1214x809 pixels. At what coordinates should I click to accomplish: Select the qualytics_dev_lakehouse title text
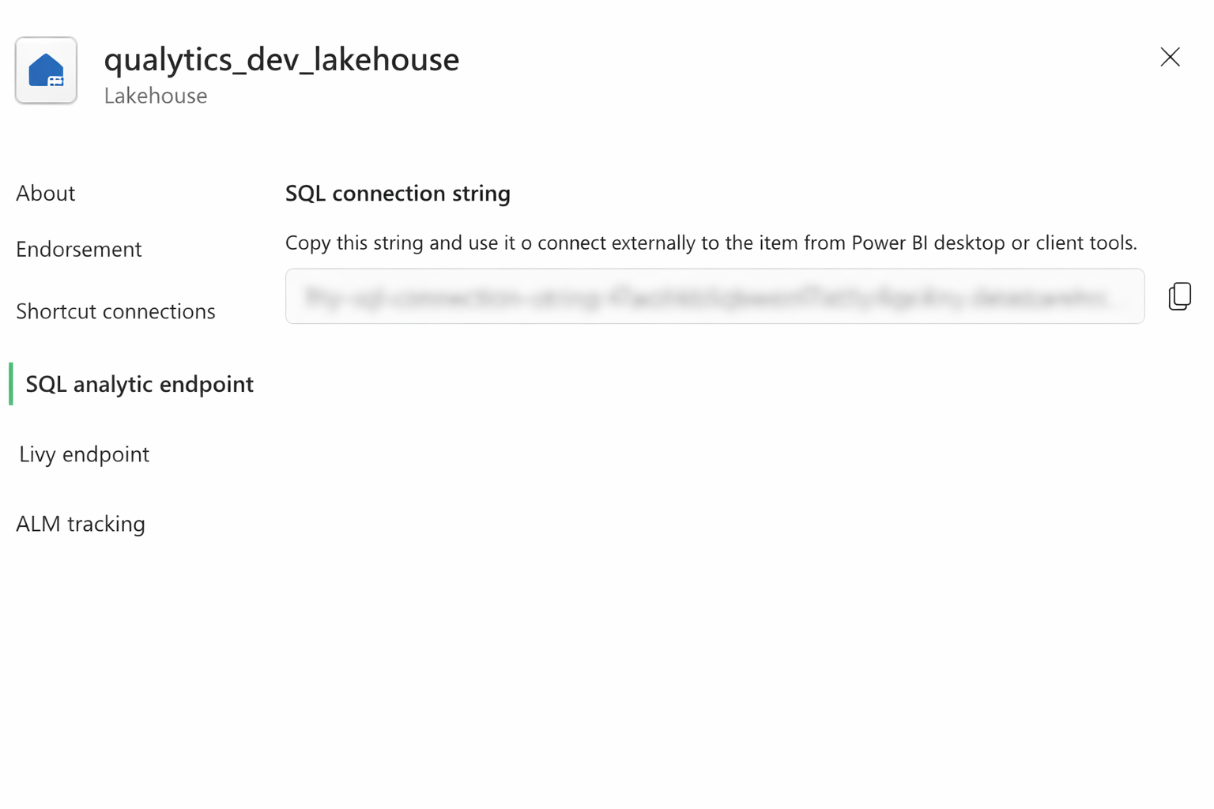281,59
